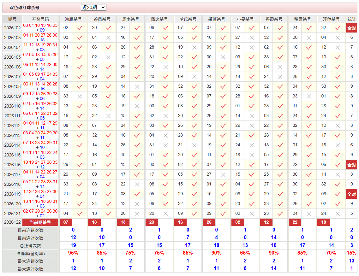359x276 pixels.
Task: Click the 最大连对次数 row label
Action: point(30,269)
